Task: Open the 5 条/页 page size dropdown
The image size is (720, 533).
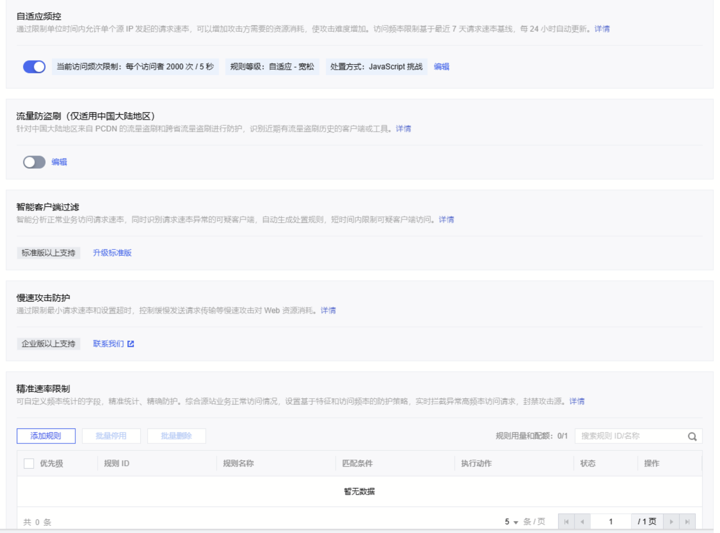Action: coord(511,521)
